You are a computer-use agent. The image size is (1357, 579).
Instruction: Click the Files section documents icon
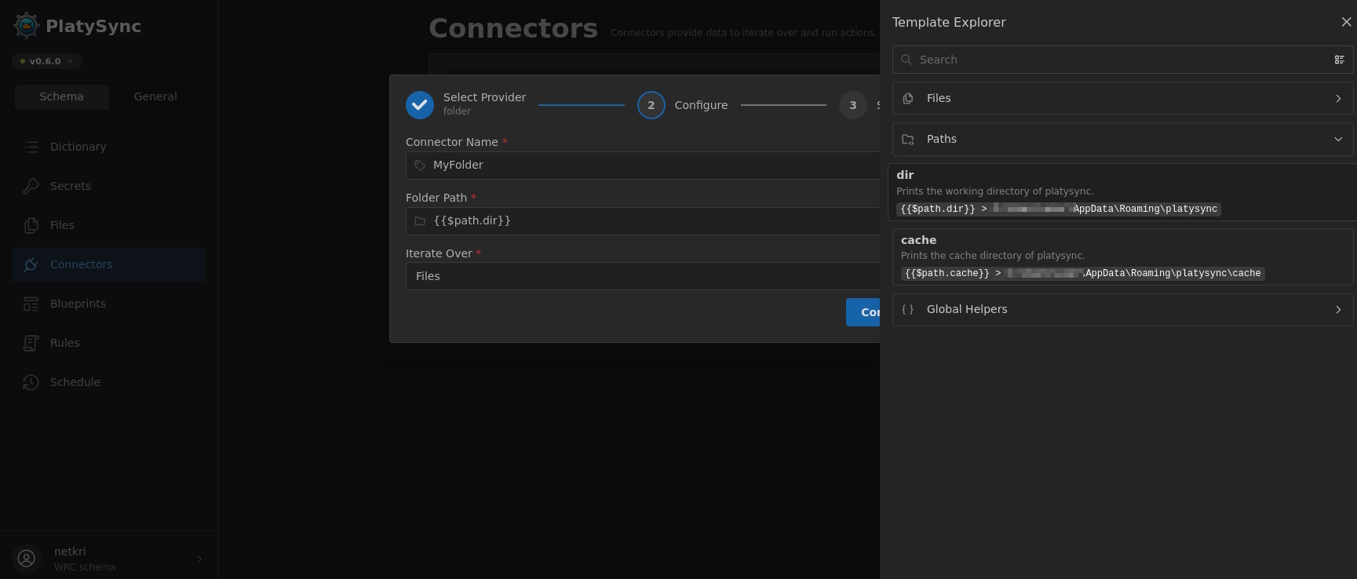(x=908, y=98)
